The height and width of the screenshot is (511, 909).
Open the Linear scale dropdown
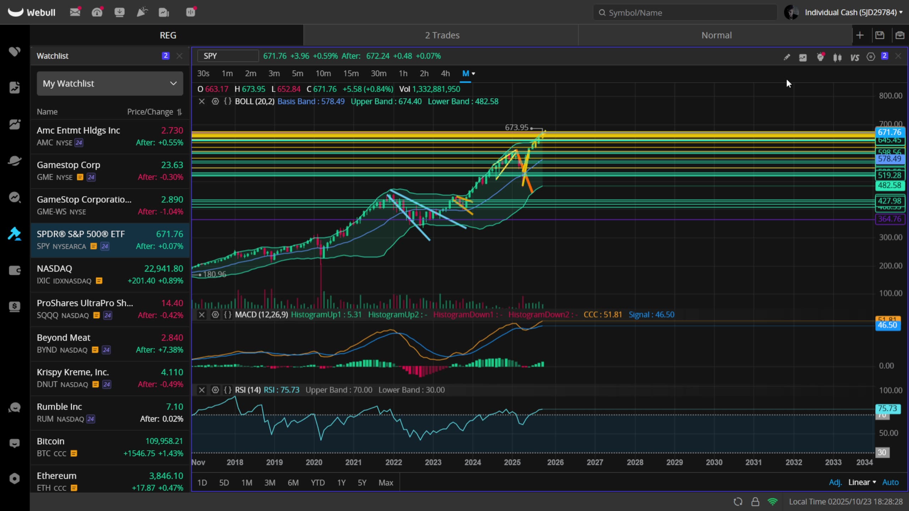point(862,482)
